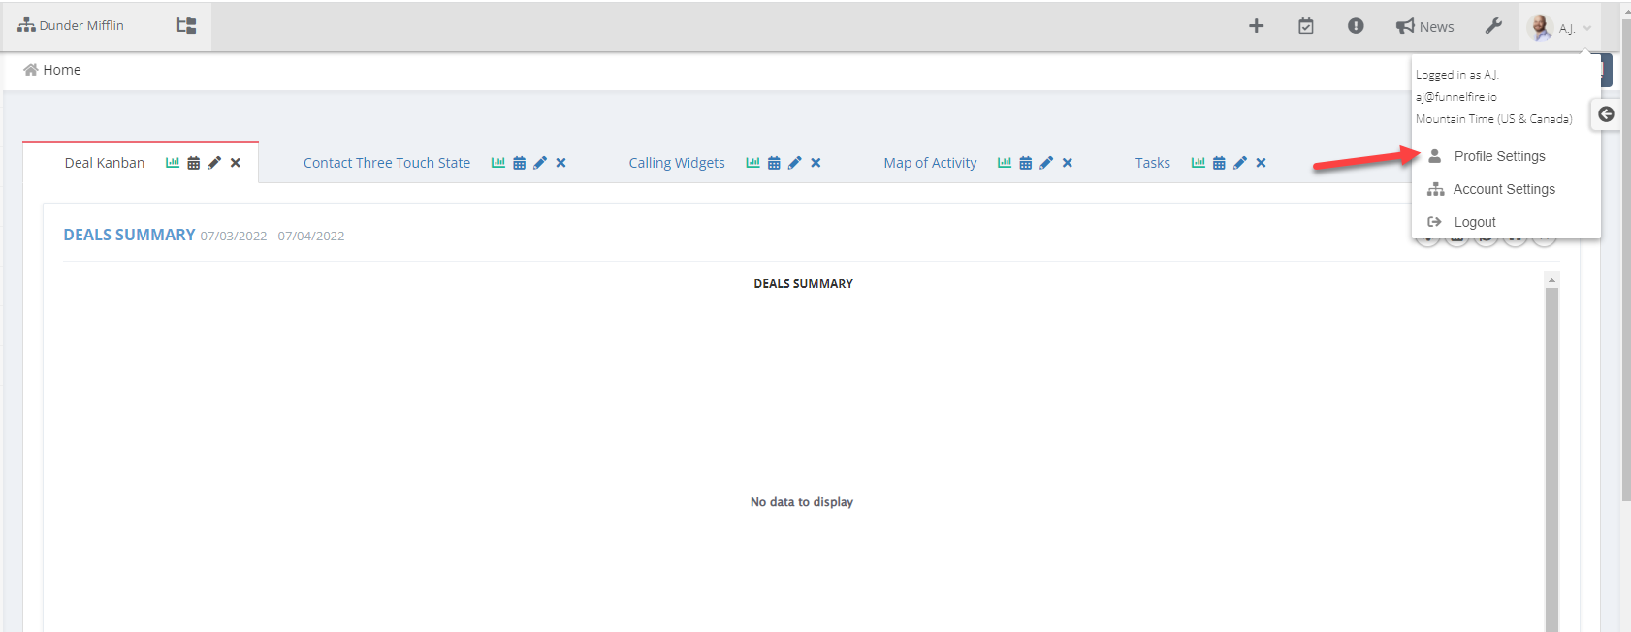The image size is (1631, 632).
Task: Click chart icon on Map of Activity tab
Action: click(x=1005, y=163)
